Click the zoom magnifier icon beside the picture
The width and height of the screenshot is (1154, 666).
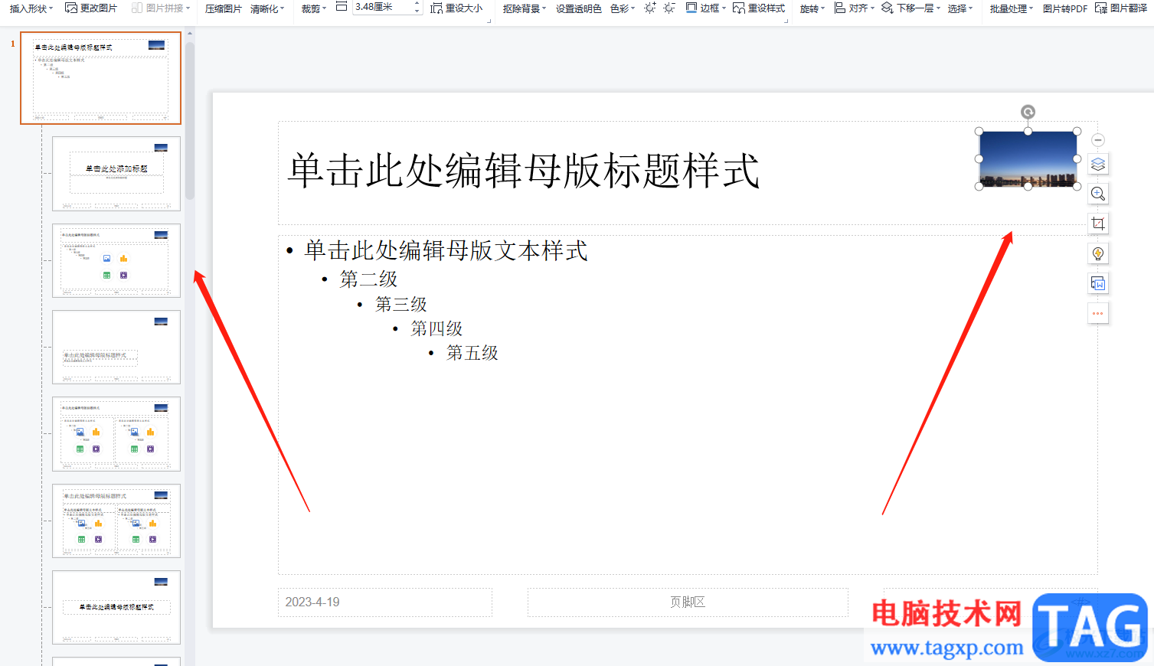tap(1098, 194)
